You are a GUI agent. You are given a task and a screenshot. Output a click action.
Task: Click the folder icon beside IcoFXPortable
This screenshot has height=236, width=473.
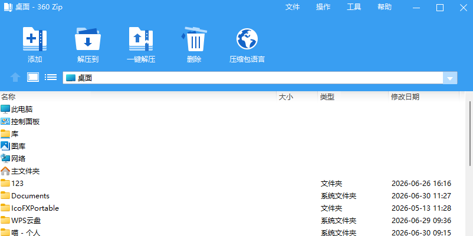pos(5,208)
